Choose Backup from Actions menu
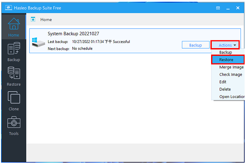The image size is (246, 165). [x=228, y=52]
